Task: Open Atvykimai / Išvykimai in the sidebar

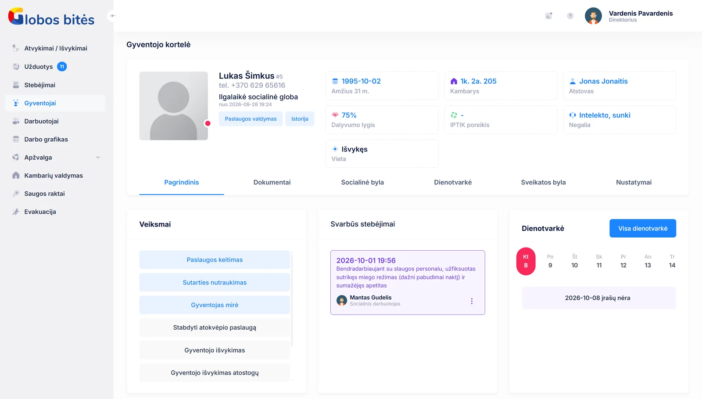Action: [x=56, y=48]
